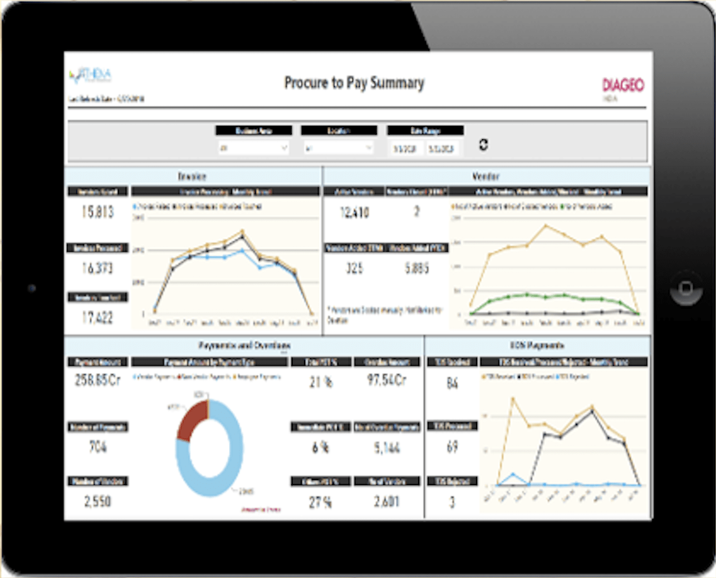This screenshot has width=716, height=578.
Task: Click the Active Vendors label tile
Action: pyautogui.click(x=354, y=192)
